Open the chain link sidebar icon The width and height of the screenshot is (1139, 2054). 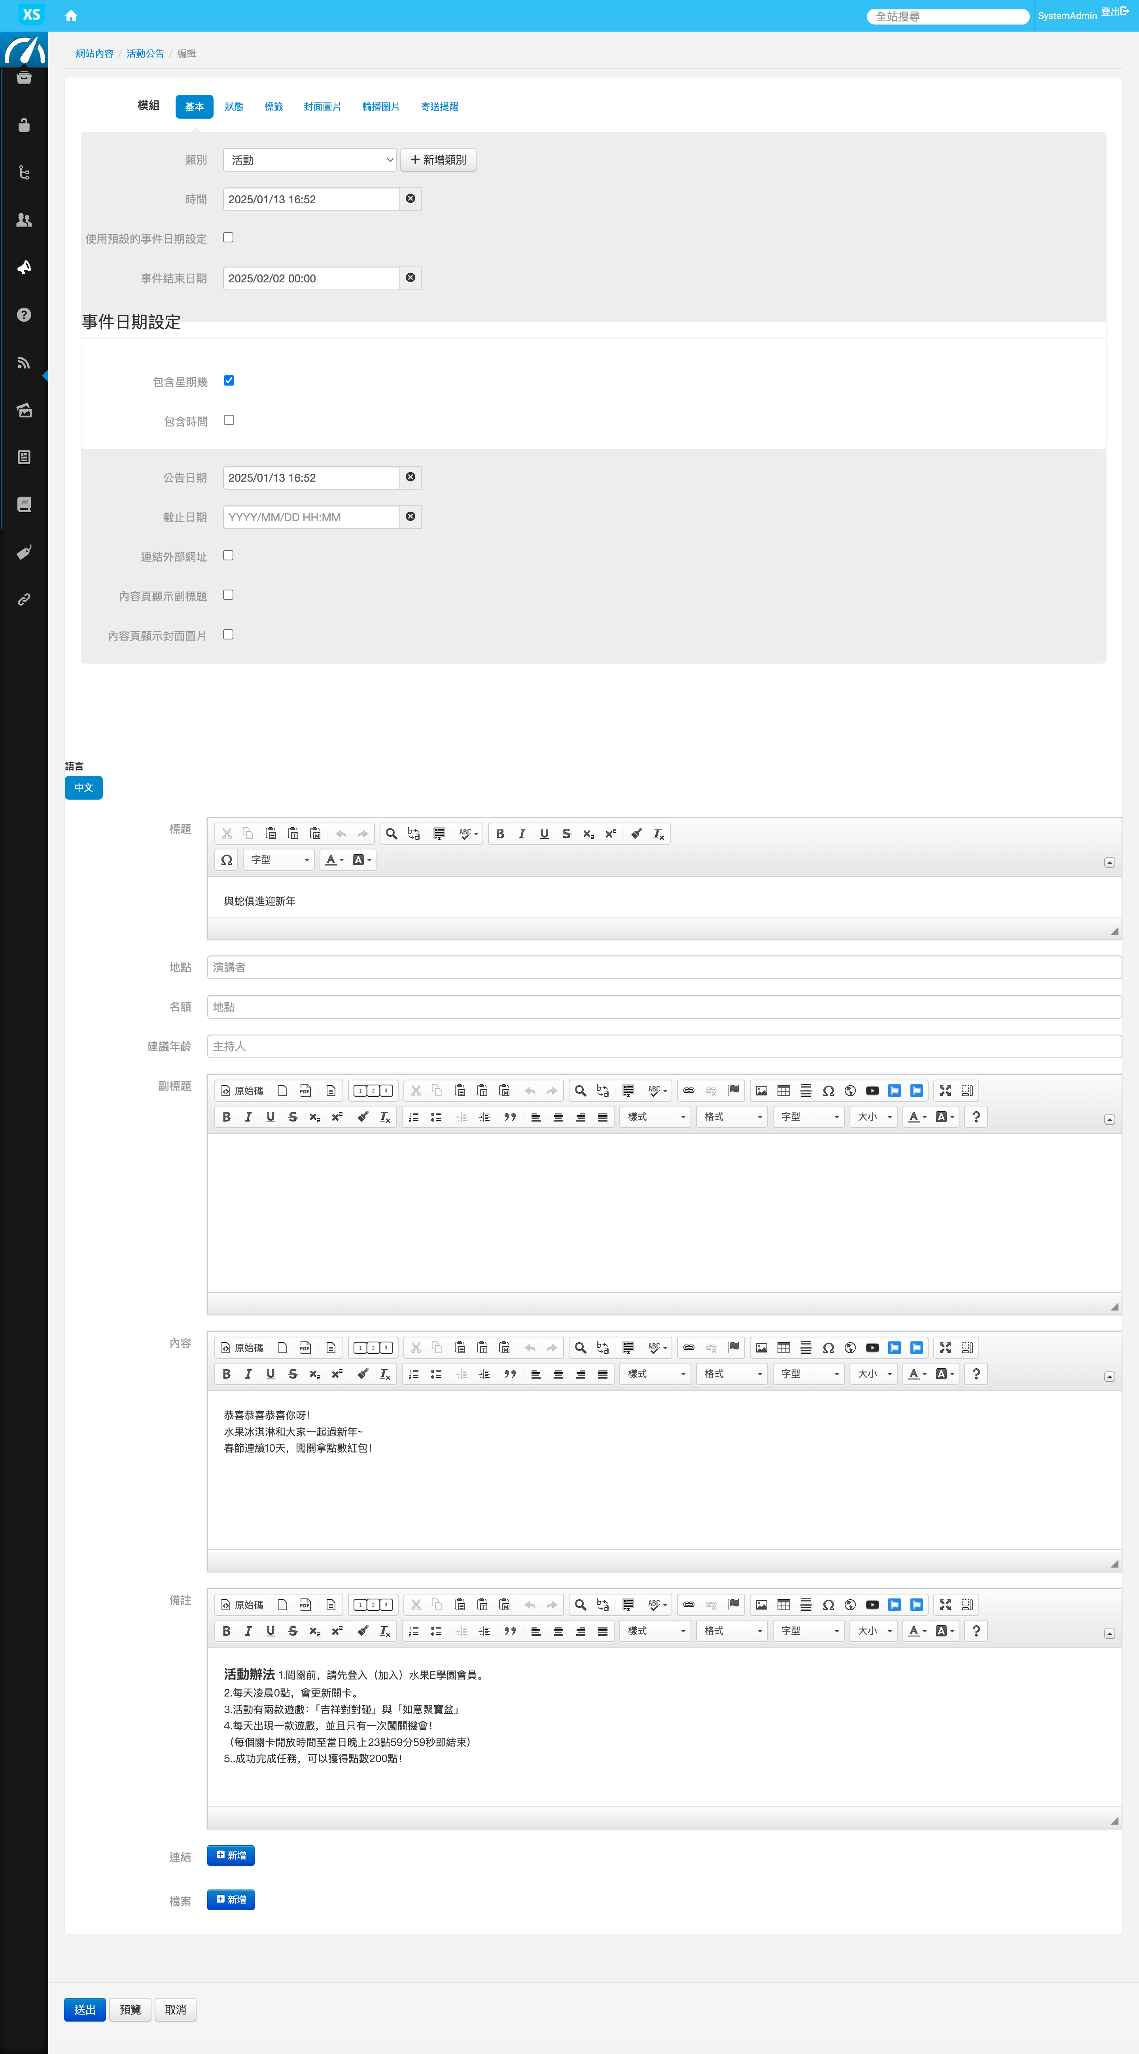(x=24, y=600)
